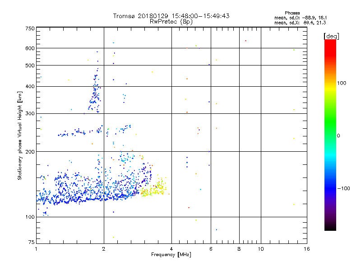Click the colorbar tick label '0'
Viewport: 361px width, 271px height.
click(x=338, y=136)
